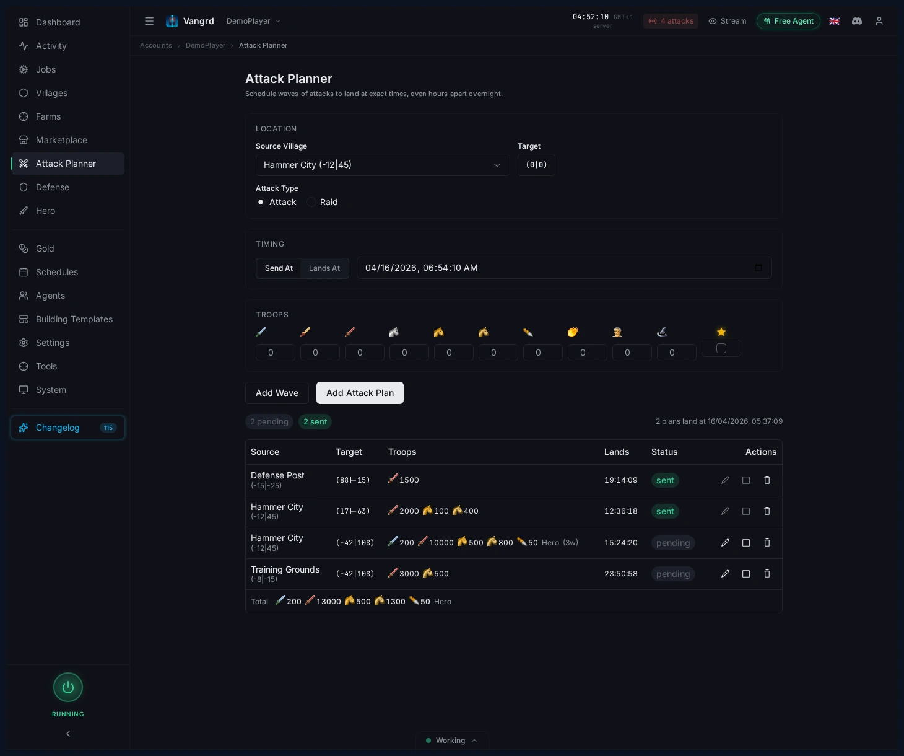Click the 4 attacks alert indicator
This screenshot has width=904, height=756.
(671, 21)
